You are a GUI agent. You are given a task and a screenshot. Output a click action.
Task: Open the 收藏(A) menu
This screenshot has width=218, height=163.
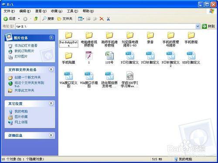pos(57,11)
